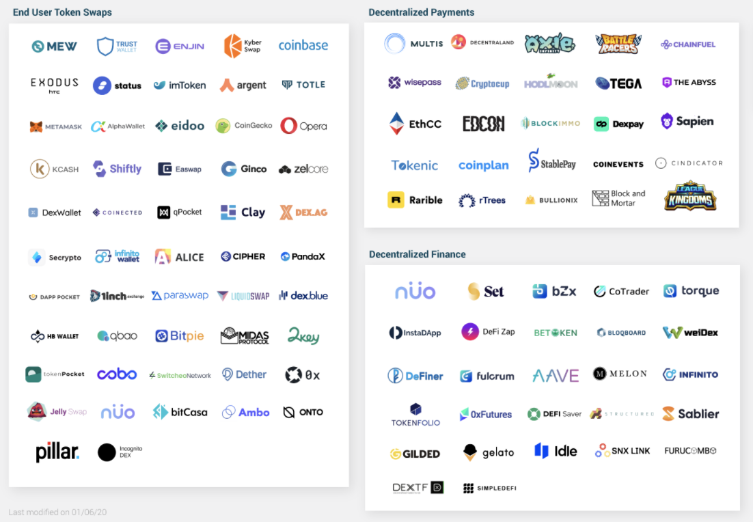Click the fulcrum logo
This screenshot has height=522, width=753.
[x=487, y=376]
